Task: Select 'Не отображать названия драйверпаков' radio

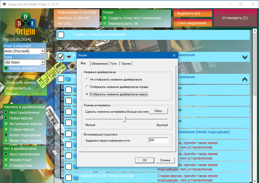Action: click(x=87, y=79)
